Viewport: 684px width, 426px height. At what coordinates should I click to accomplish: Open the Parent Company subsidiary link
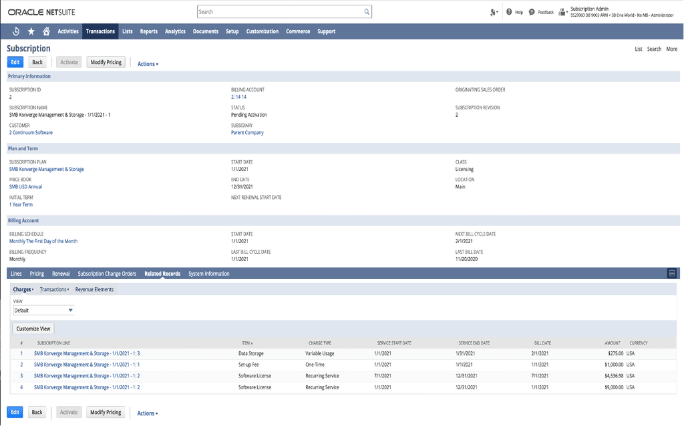(x=247, y=133)
